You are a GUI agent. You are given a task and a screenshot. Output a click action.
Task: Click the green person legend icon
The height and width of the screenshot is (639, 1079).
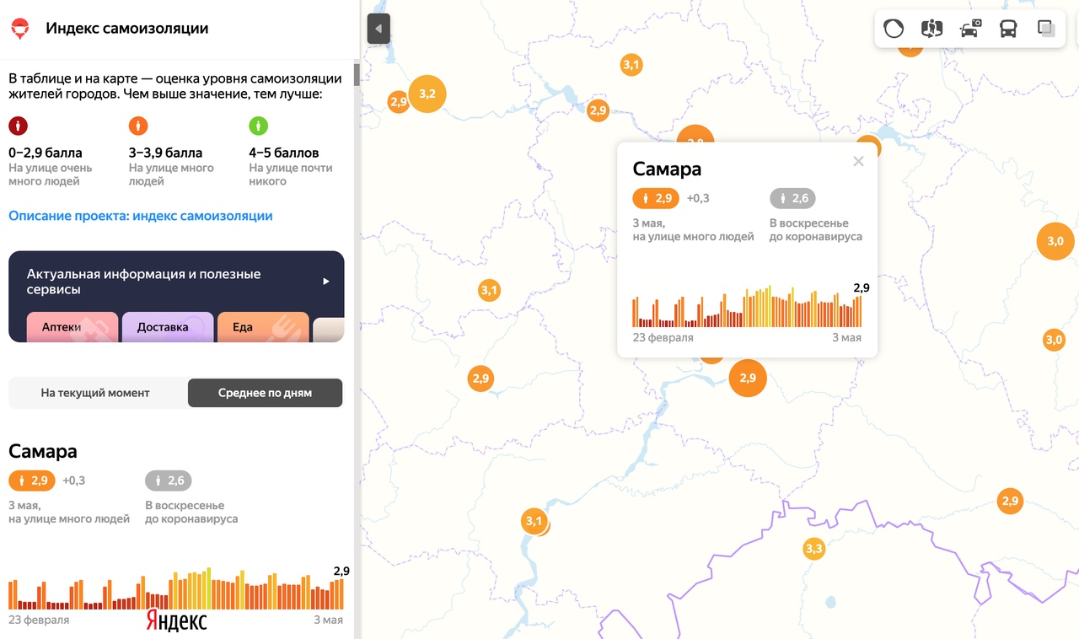(258, 126)
